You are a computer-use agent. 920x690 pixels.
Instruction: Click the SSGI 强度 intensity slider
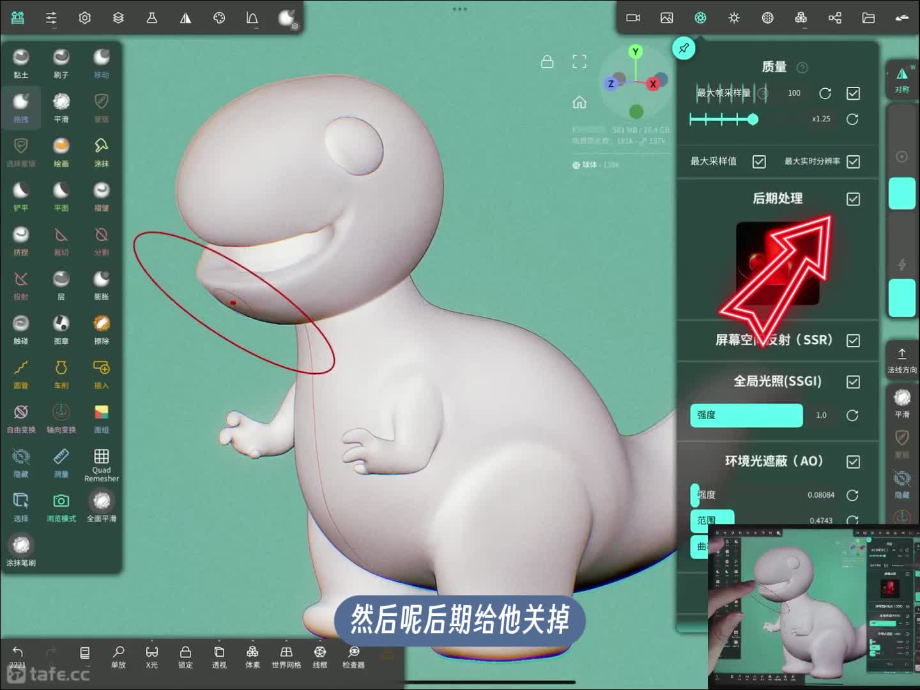(x=746, y=415)
